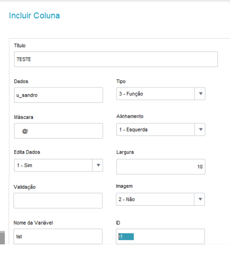Click the Alinhamento label text
This screenshot has width=231, height=255.
pos(130,116)
